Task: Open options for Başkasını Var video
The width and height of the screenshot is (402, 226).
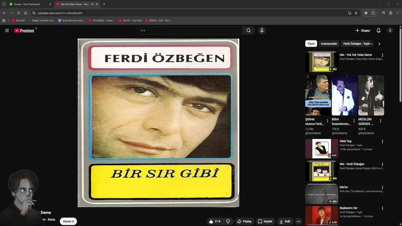Action: point(382,208)
